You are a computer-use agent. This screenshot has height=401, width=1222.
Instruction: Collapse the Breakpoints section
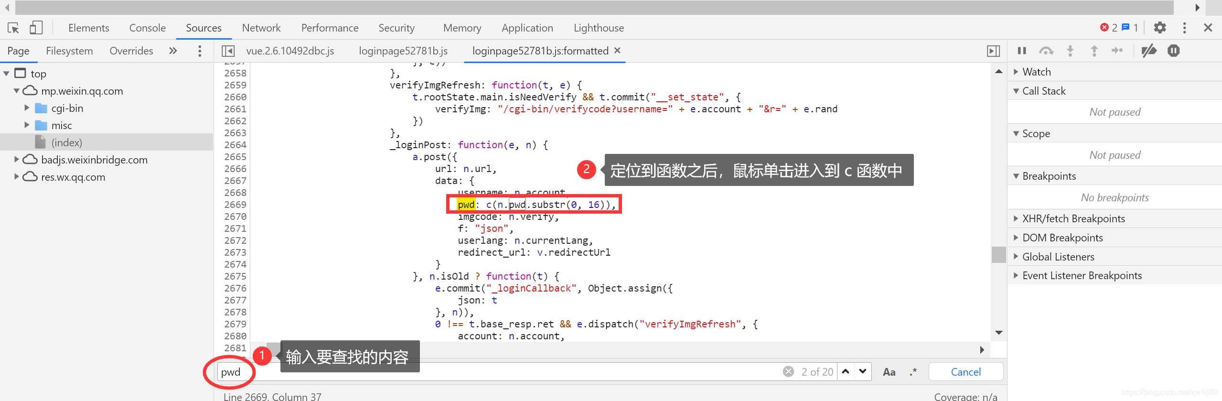1114,176
